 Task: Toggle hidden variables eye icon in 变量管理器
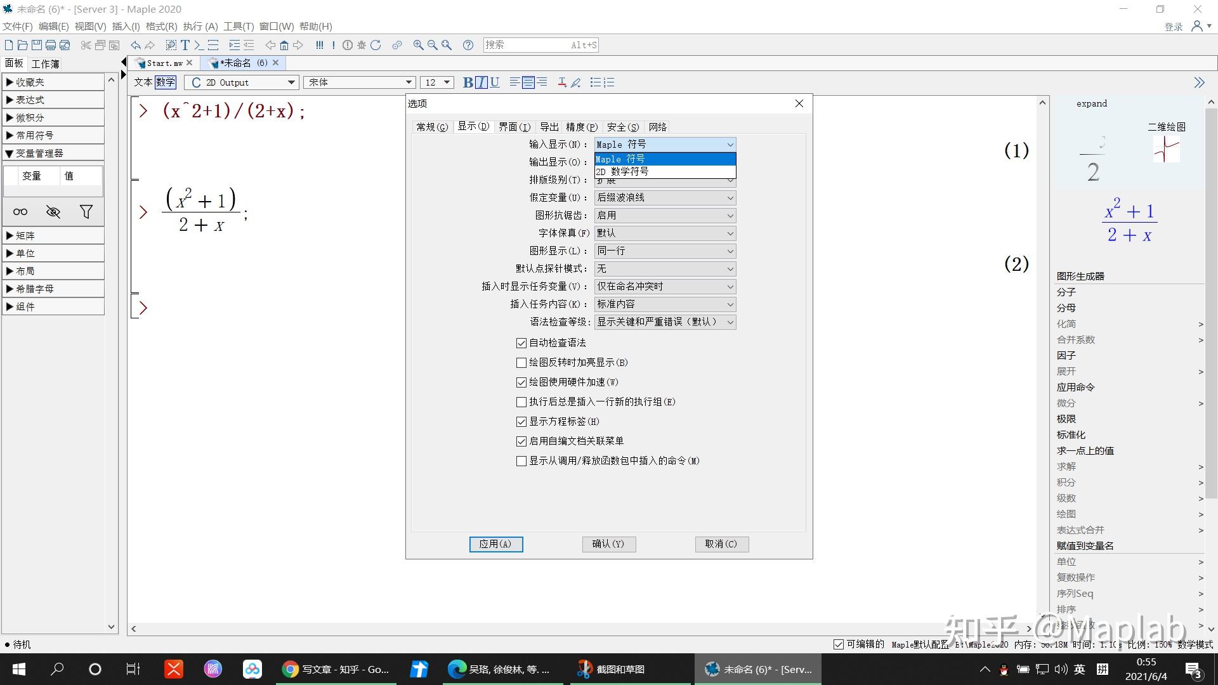53,212
